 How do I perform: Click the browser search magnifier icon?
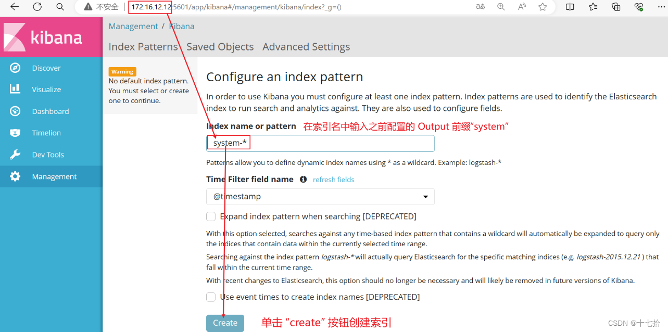60,7
